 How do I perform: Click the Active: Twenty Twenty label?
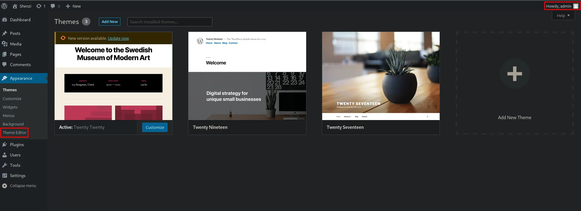[82, 127]
